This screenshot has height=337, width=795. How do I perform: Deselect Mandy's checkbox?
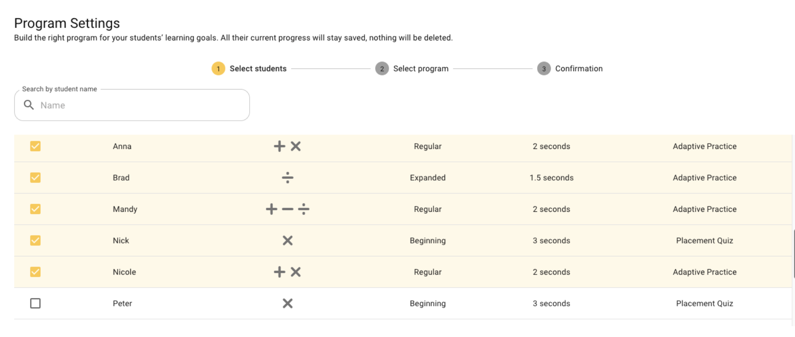click(35, 209)
